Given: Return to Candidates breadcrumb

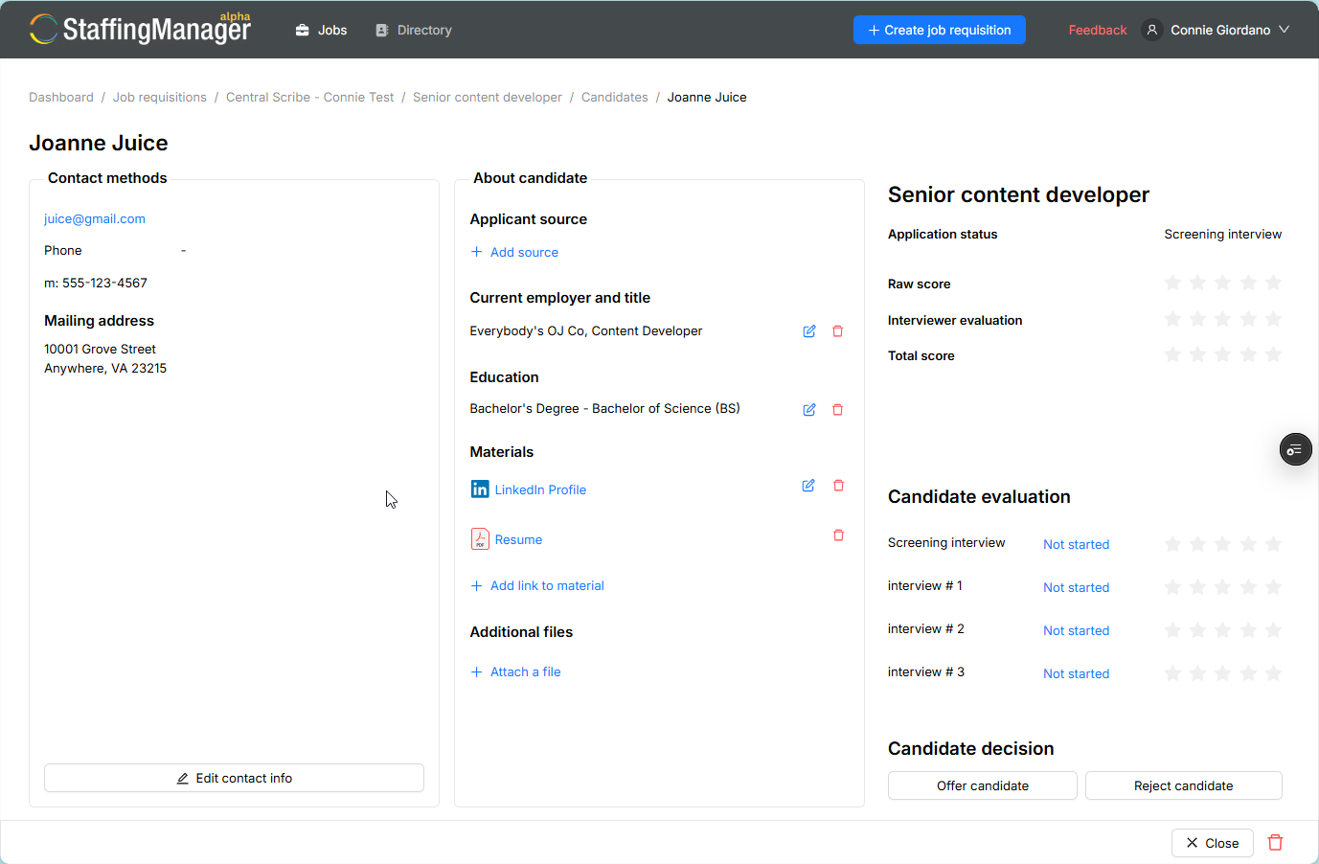Looking at the screenshot, I should pyautogui.click(x=615, y=98).
